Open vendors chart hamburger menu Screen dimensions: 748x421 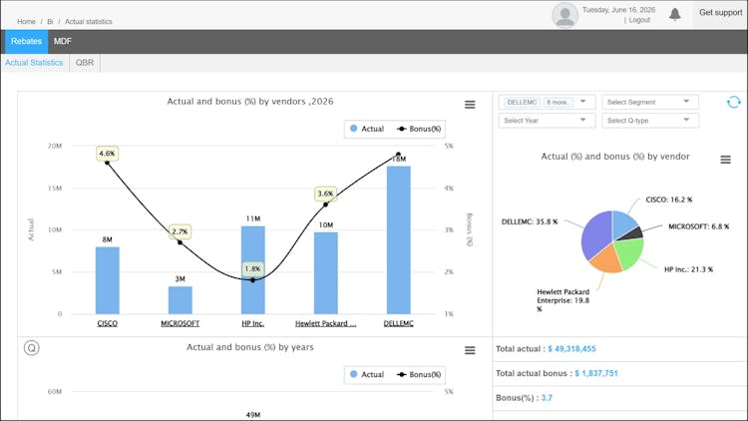pyautogui.click(x=470, y=105)
